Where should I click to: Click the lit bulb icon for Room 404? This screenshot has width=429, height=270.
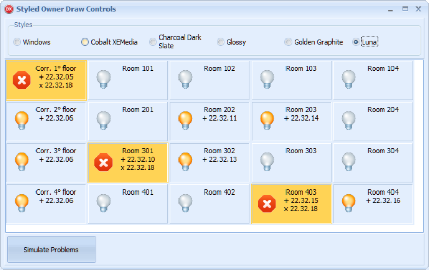(x=349, y=203)
